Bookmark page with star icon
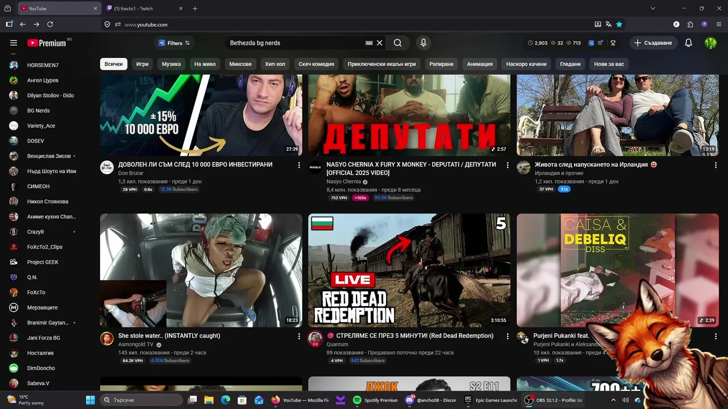Image resolution: width=728 pixels, height=409 pixels. pos(619,24)
